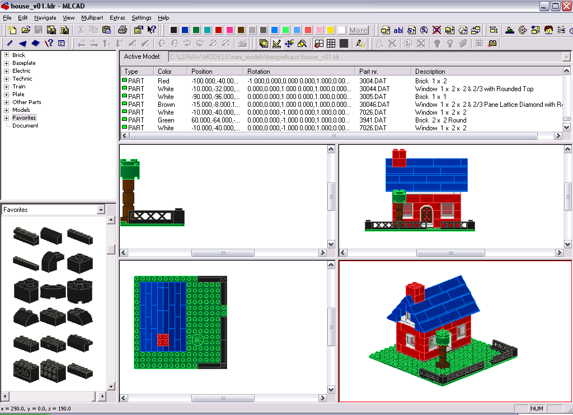573x415 pixels.
Task: Open the Multipart menu
Action: point(92,17)
